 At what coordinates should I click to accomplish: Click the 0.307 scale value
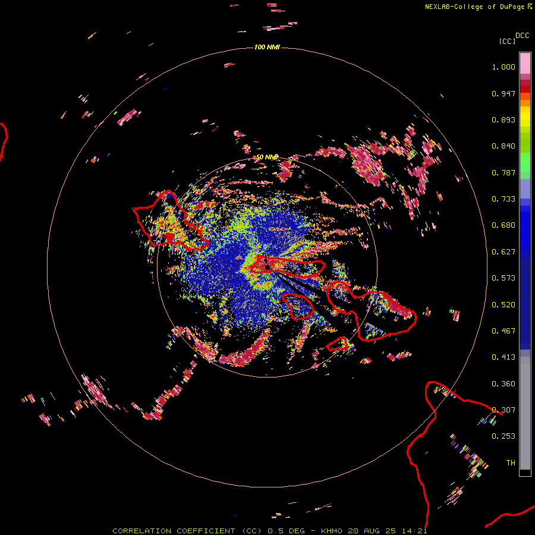coord(503,410)
